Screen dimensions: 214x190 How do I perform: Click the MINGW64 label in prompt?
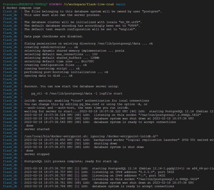click(x=55, y=4)
